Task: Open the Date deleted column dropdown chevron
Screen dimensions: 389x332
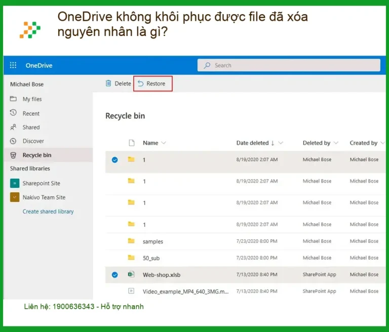Action: pos(281,143)
